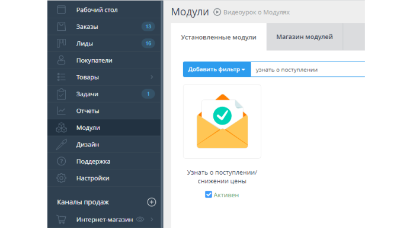Viewport: 413px width, 228px height.
Task: Click the Support question mark icon
Action: 61,161
